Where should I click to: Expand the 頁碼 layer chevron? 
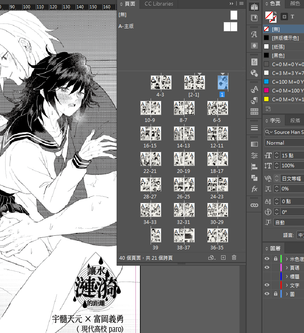[287, 268]
